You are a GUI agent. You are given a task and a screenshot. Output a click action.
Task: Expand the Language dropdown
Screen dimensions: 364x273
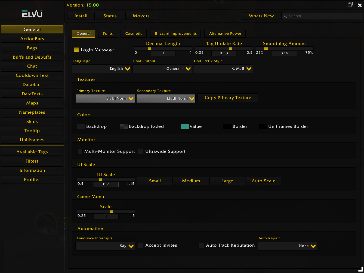(x=102, y=69)
